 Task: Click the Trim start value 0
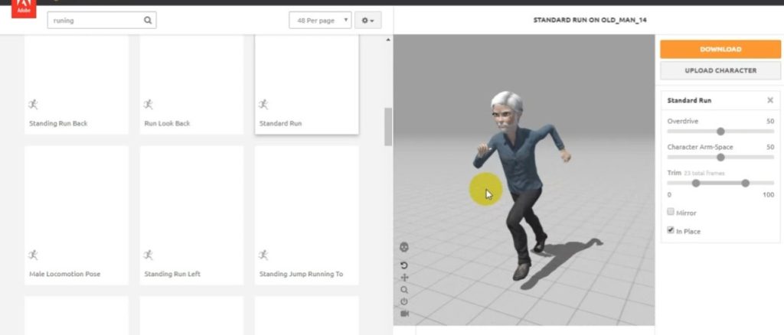pyautogui.click(x=669, y=195)
